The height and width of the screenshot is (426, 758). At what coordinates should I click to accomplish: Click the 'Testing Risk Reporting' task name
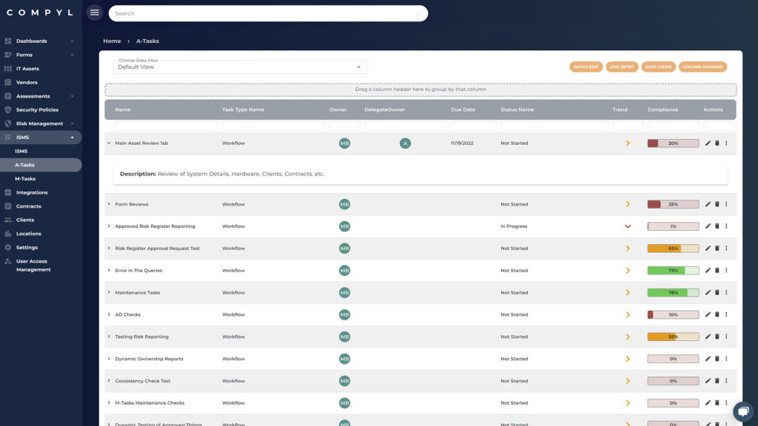coord(141,337)
